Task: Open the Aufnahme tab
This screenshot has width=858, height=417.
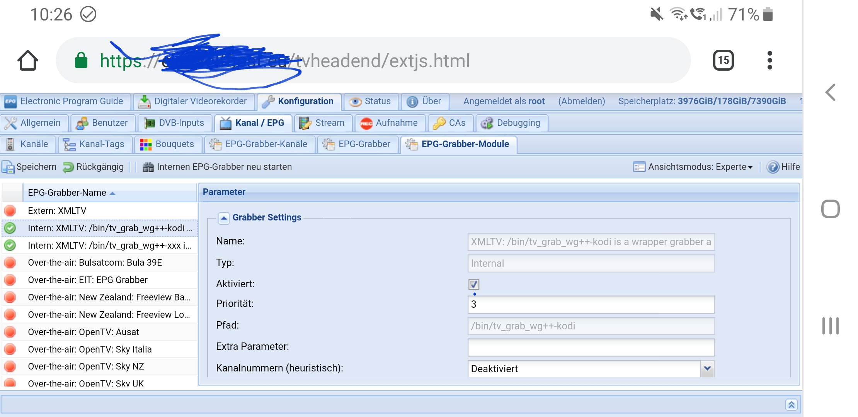Action: tap(390, 123)
